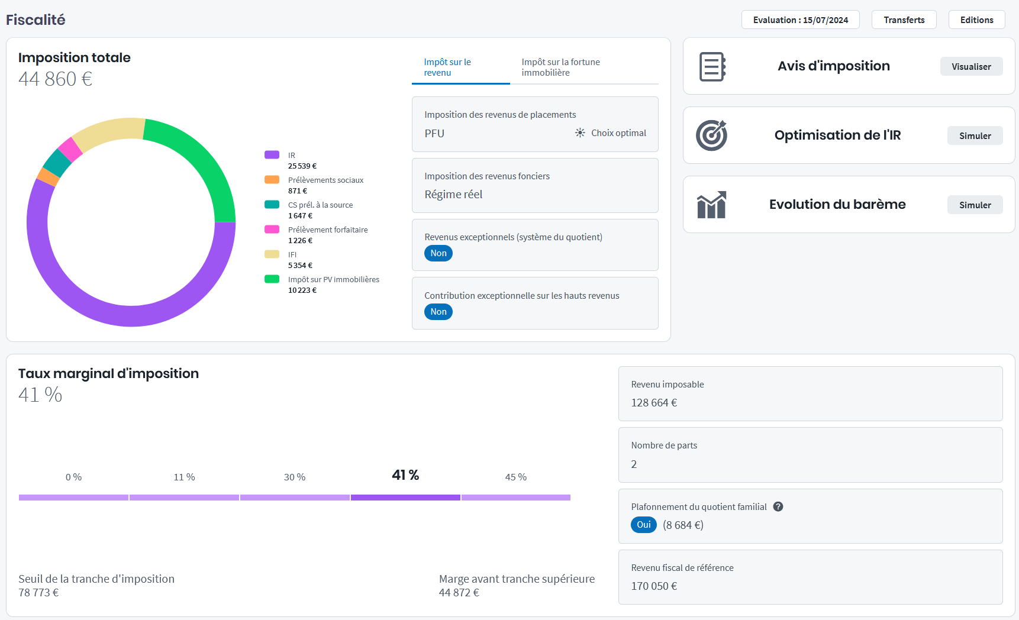Screen dimensions: 1019x620
Task: Open the Evaluation date selector
Action: coord(801,20)
